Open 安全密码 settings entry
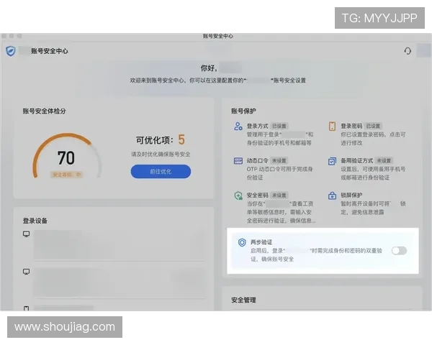Viewport: 432px width, 345px height. pos(275,208)
